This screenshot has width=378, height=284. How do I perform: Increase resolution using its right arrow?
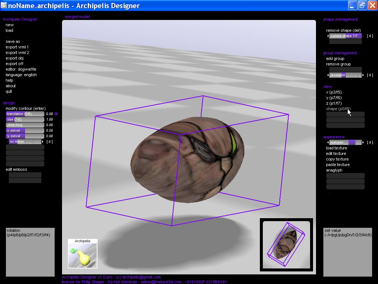[x=363, y=75]
